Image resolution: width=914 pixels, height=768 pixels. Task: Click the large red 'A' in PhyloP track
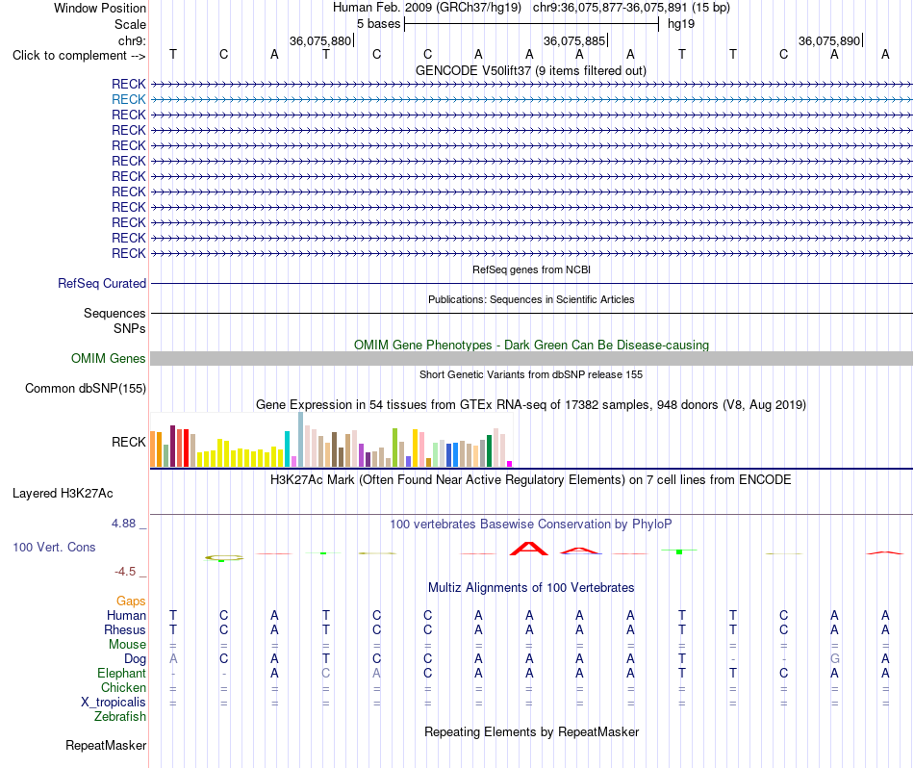(529, 549)
